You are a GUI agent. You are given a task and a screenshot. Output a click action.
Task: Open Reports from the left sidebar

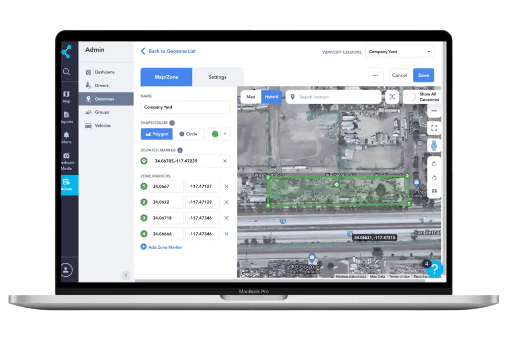click(x=66, y=117)
